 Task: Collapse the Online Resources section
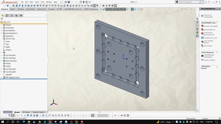[x=217, y=52]
